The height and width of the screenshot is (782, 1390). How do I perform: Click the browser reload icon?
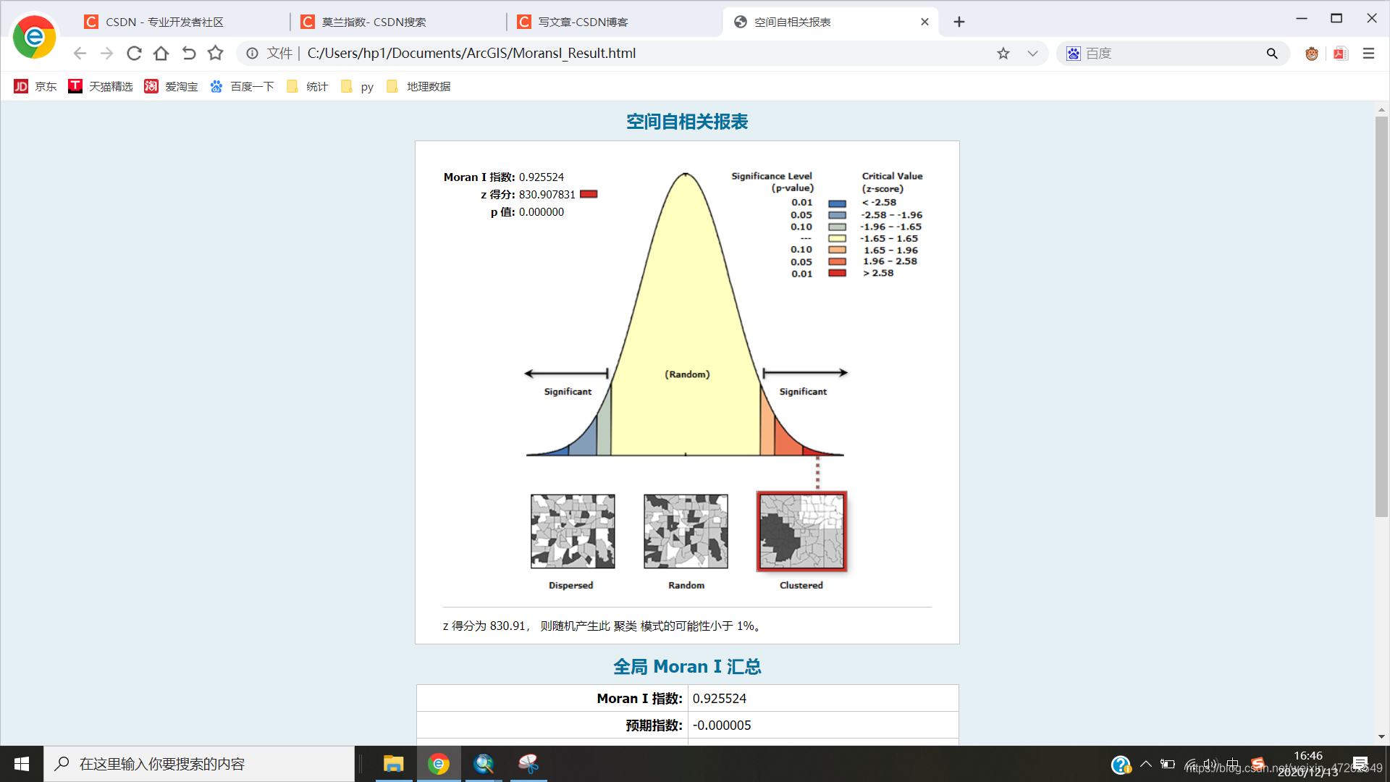(x=134, y=53)
